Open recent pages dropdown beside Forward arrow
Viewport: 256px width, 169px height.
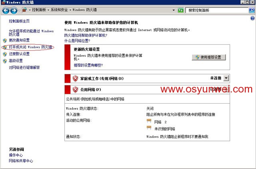tap(19, 10)
